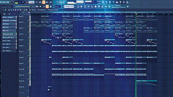The width and height of the screenshot is (173, 97).
Task: Click the undo history clock icon
Action: pos(103,2)
